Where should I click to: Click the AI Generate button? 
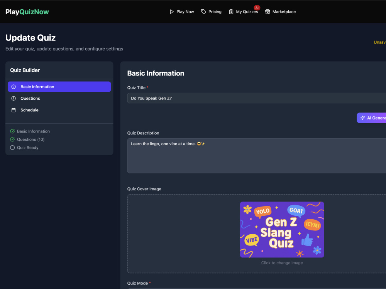tap(371, 118)
